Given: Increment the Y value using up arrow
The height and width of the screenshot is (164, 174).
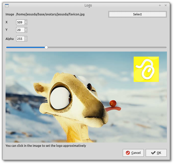Looking at the screenshot, I should (x=26, y=29).
